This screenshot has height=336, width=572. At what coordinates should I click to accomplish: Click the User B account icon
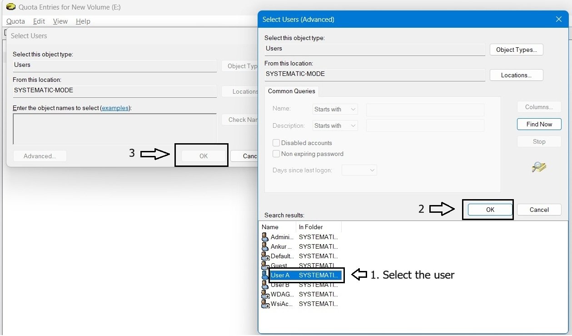click(x=265, y=285)
